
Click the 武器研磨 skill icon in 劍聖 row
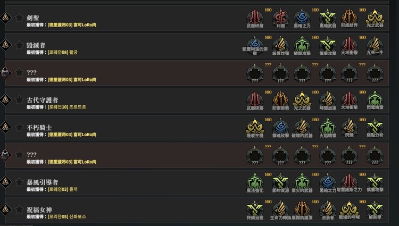pos(255,18)
